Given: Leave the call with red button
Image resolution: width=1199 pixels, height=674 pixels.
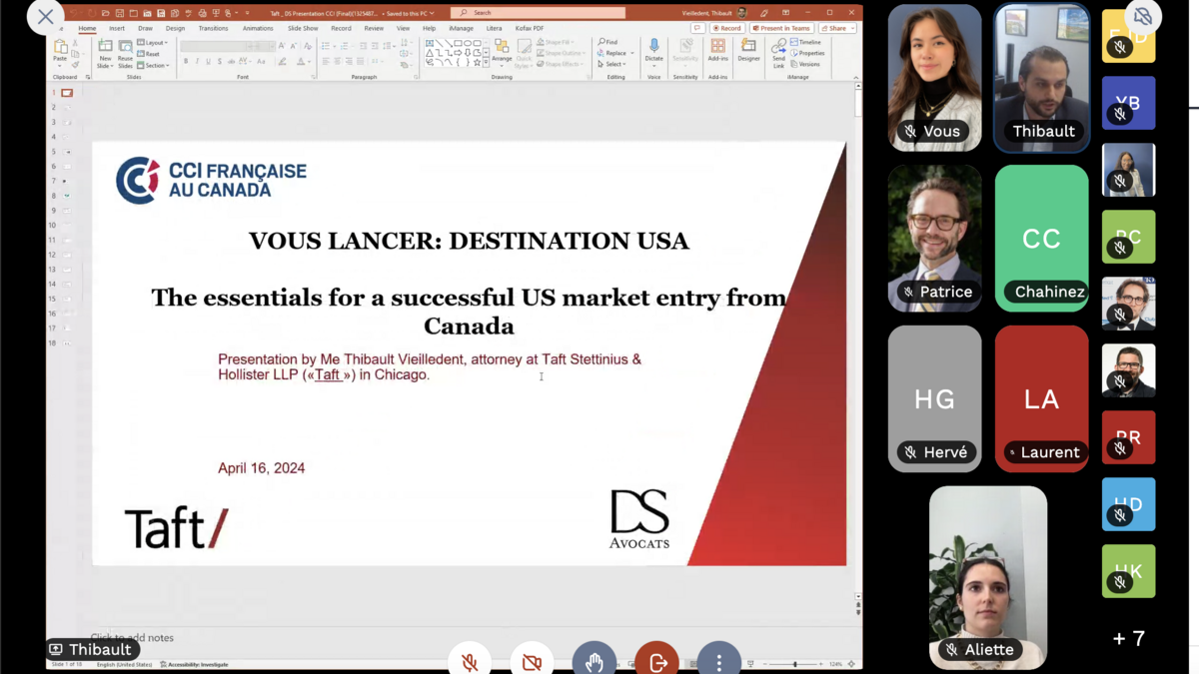Looking at the screenshot, I should click(x=656, y=662).
